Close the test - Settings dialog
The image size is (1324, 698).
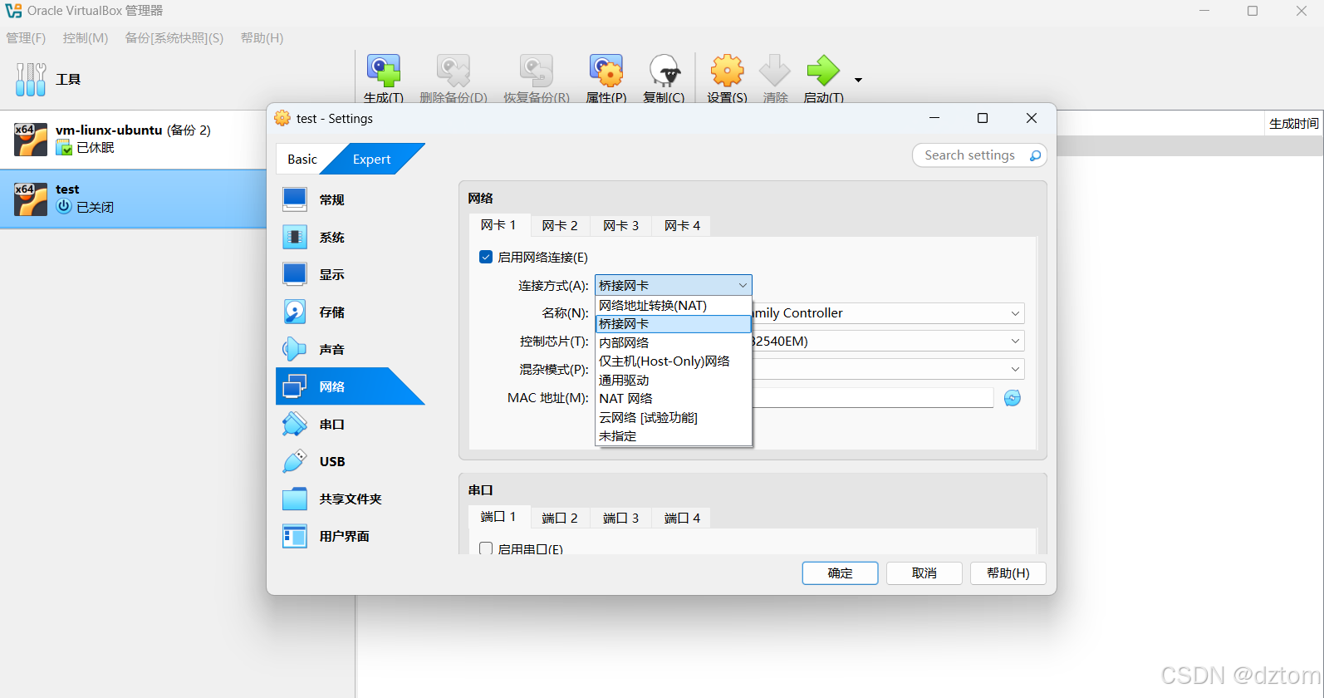click(1032, 118)
